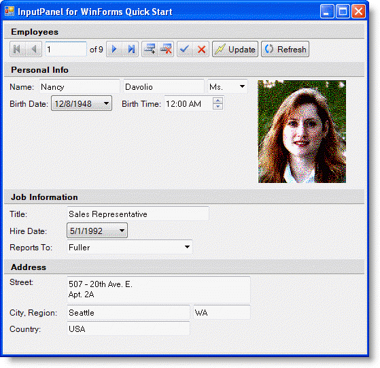Viewport: 380px width, 368px height.
Task: Select the record number input field
Action: tap(66, 49)
